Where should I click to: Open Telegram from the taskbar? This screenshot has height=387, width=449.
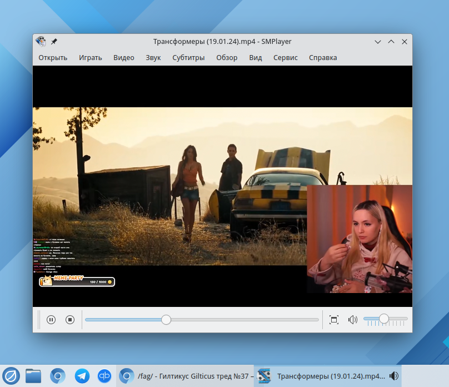(82, 376)
